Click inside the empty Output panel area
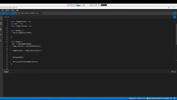The width and height of the screenshot is (177, 100). (90, 85)
